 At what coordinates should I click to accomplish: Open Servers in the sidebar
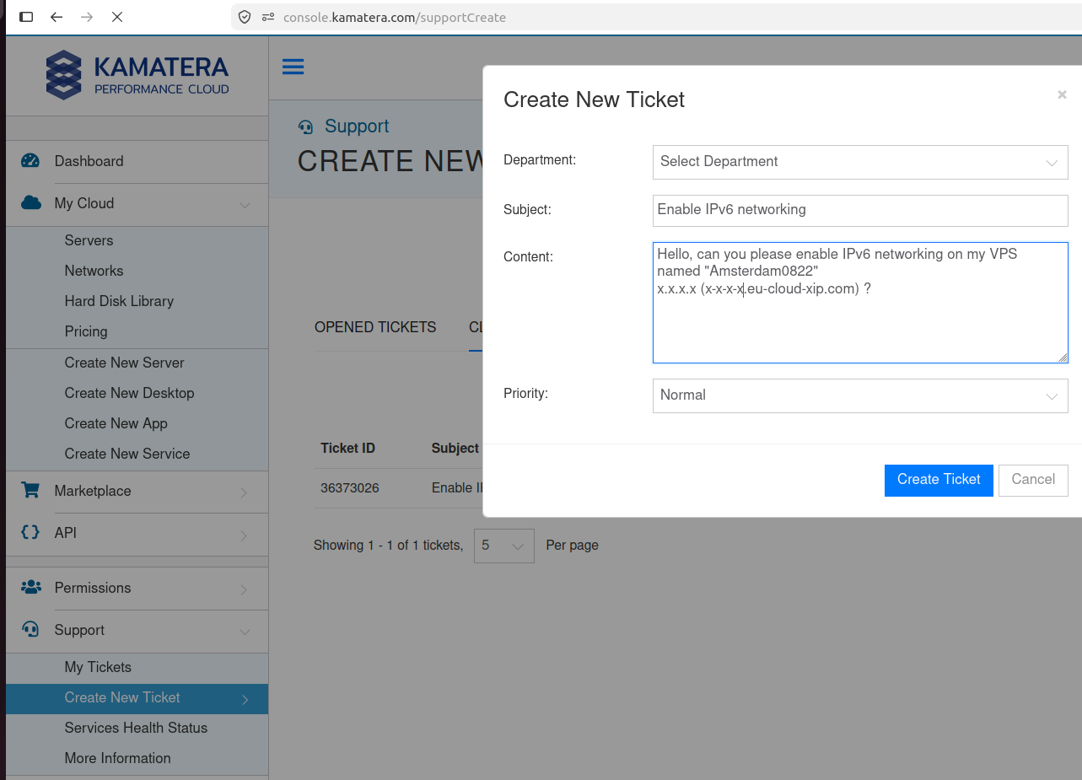(x=89, y=240)
